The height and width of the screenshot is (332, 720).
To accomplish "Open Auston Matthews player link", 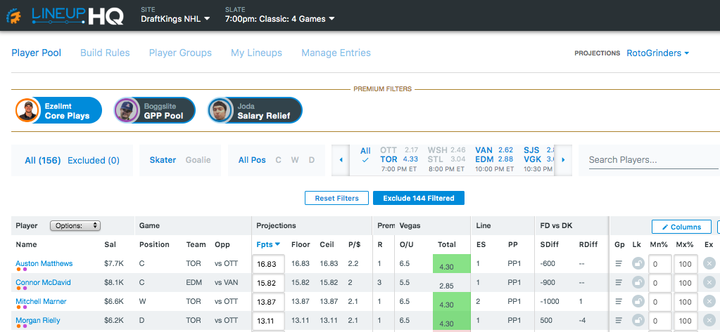I will pyautogui.click(x=44, y=263).
